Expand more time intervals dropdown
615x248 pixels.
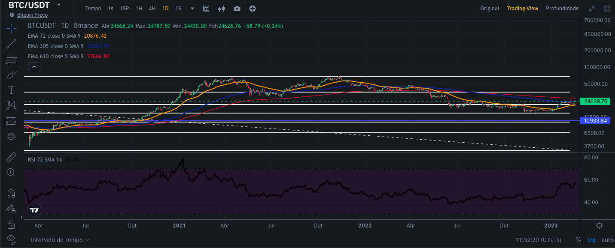[192, 9]
